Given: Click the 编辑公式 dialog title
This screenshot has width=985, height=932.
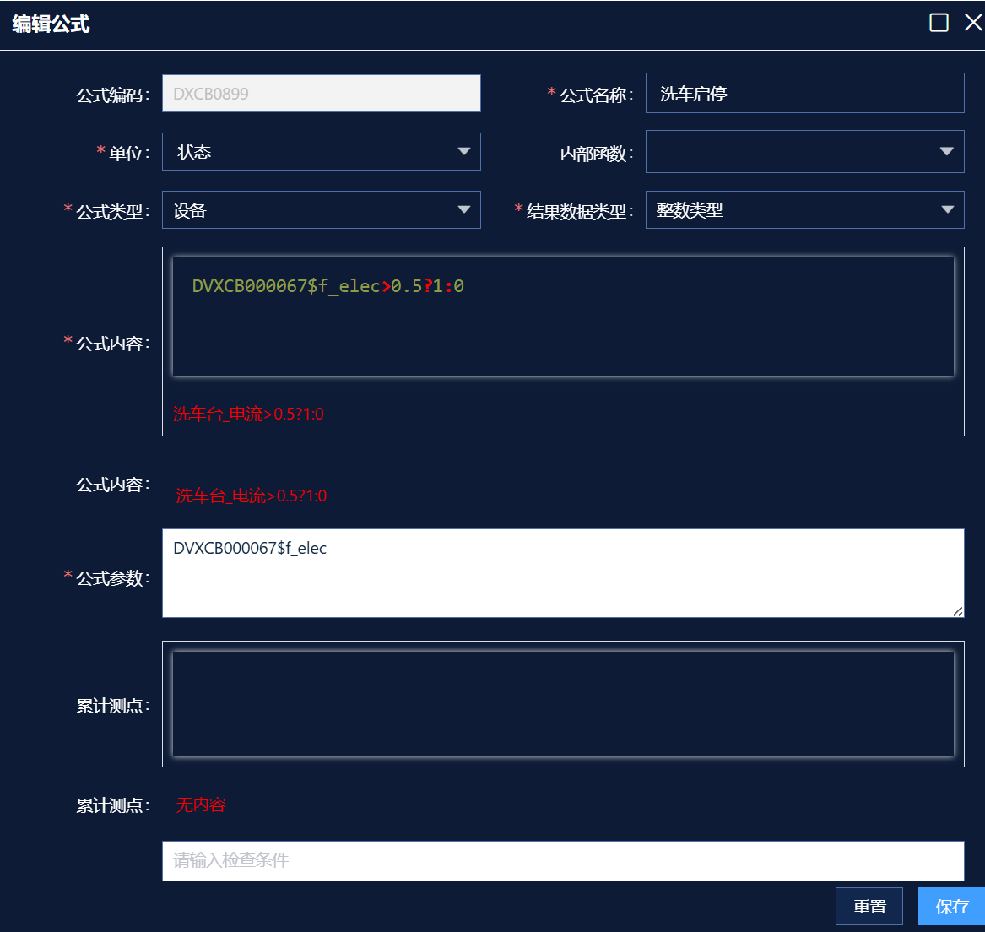Looking at the screenshot, I should 51,24.
